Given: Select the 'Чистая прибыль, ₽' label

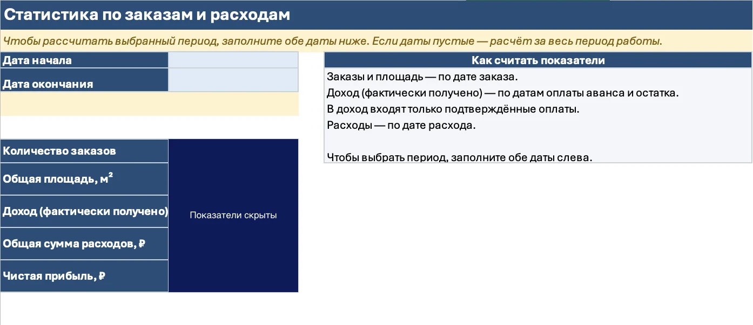Looking at the screenshot, I should (84, 276).
